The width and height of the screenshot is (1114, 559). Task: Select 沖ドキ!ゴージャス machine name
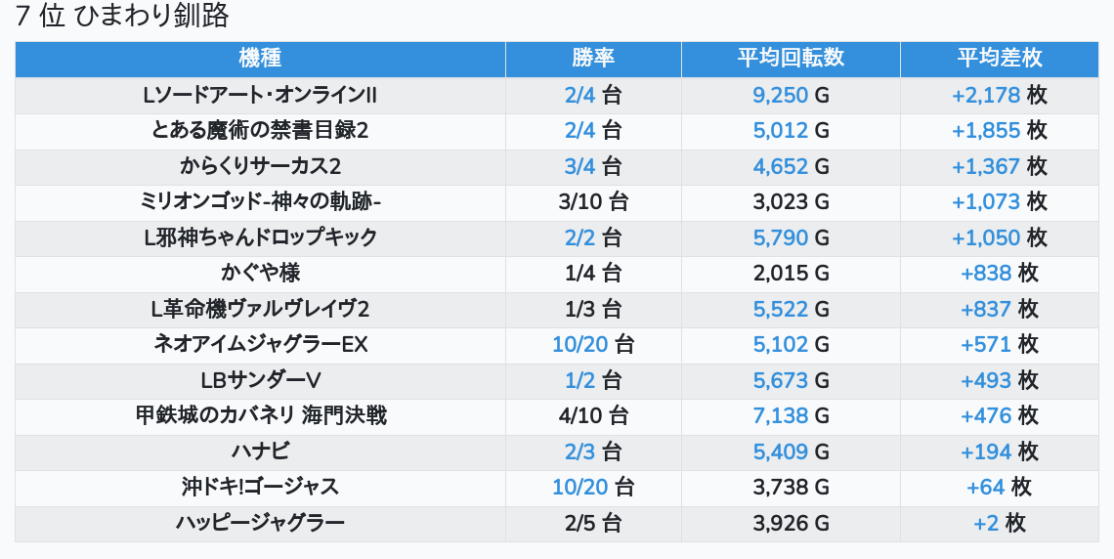coord(260,487)
